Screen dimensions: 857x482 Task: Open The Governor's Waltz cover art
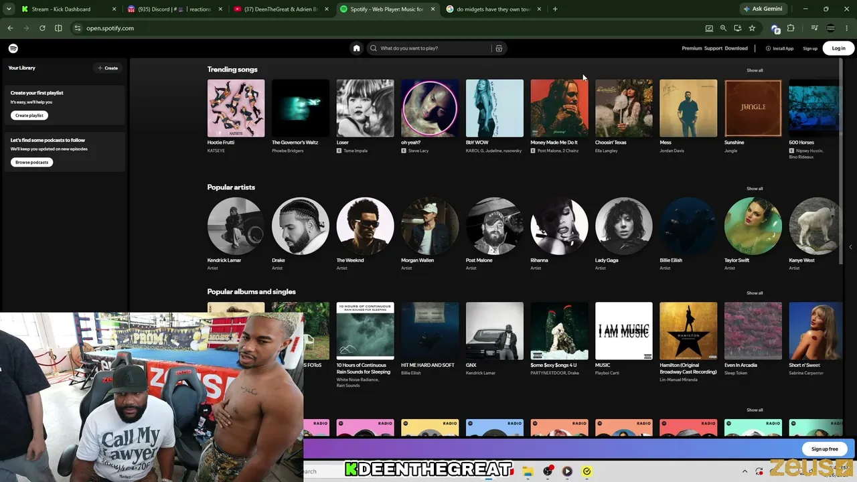pos(301,108)
